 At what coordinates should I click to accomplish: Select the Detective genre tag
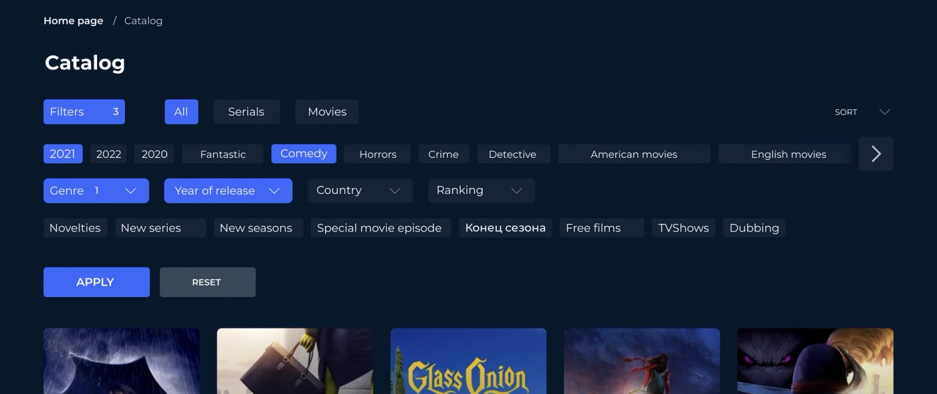pyautogui.click(x=514, y=154)
